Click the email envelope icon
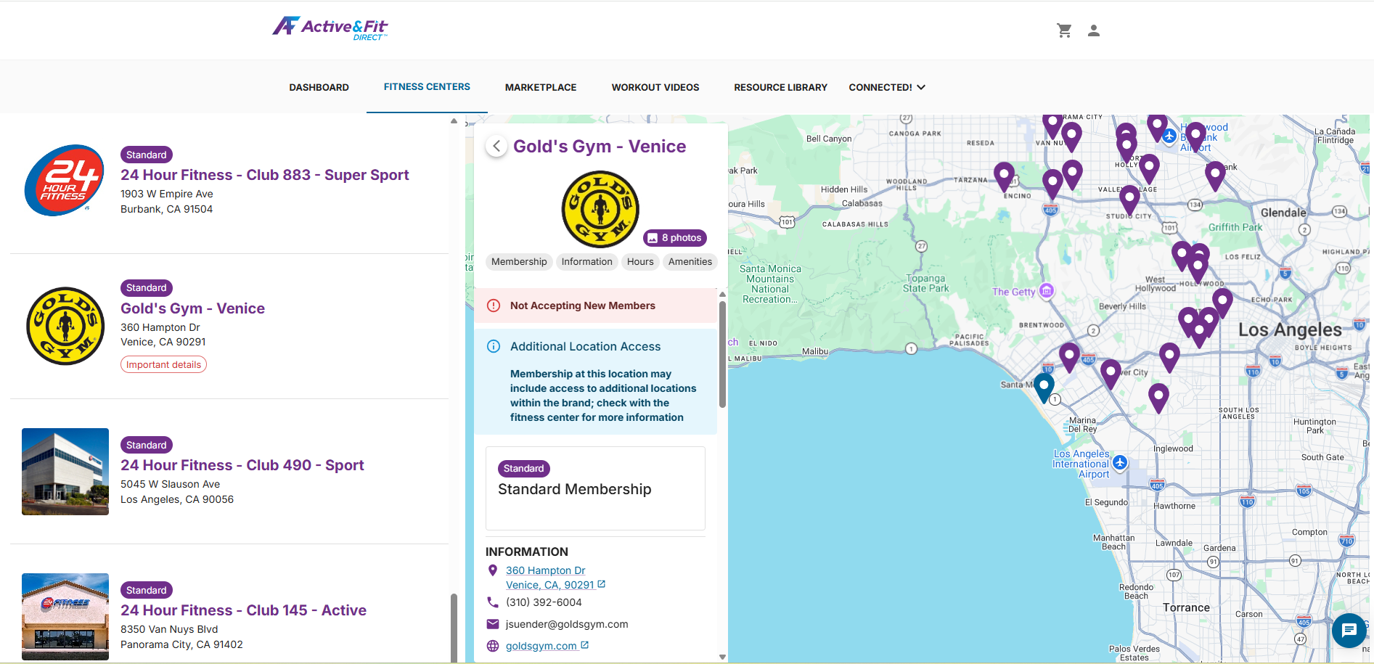 [493, 624]
